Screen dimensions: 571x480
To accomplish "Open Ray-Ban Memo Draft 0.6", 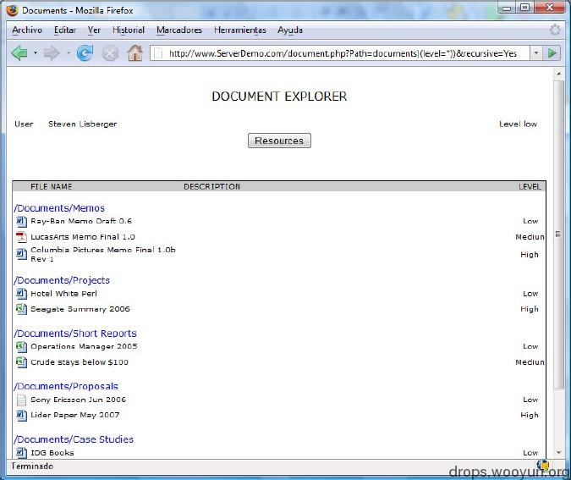I will (x=81, y=221).
